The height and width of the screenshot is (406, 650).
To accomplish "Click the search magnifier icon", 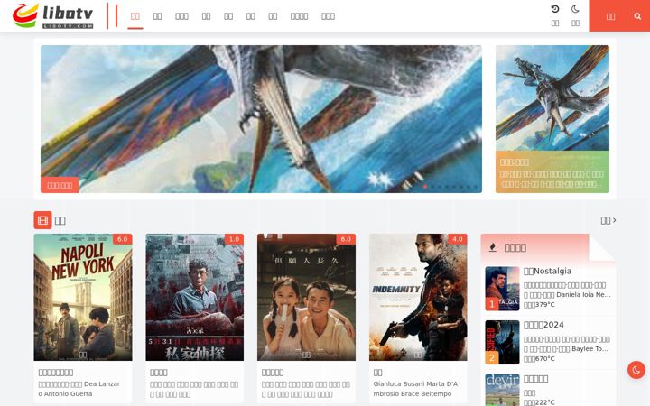I will [x=637, y=16].
